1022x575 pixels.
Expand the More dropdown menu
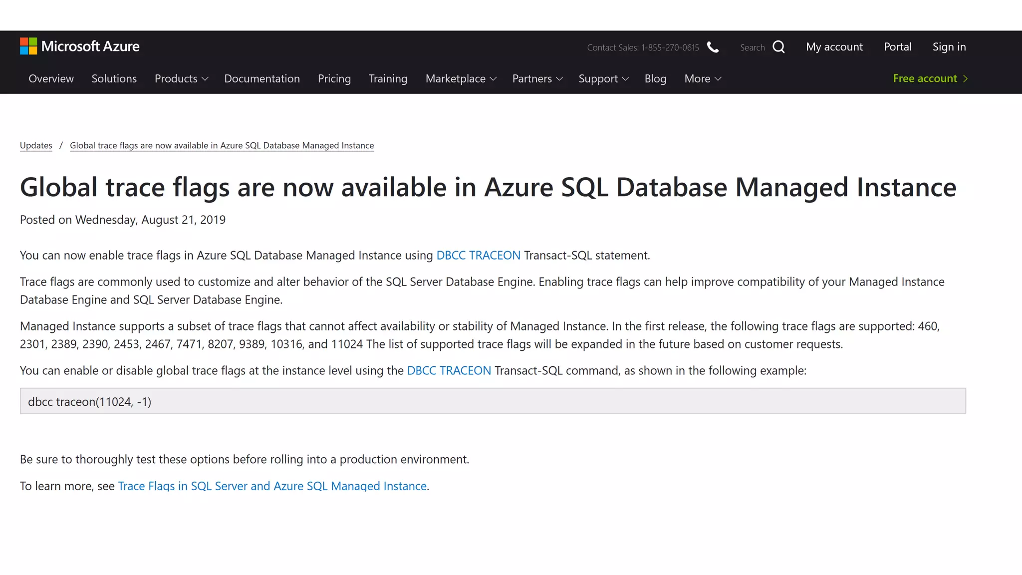click(703, 79)
